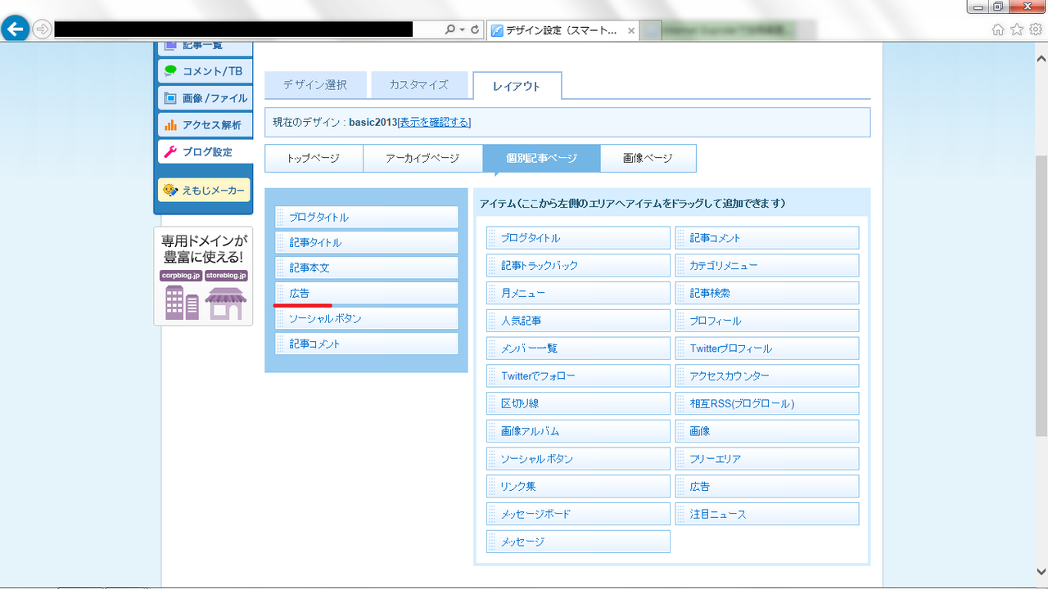The width and height of the screenshot is (1048, 589).
Task: Open the browser tools gear icon
Action: pyautogui.click(x=1036, y=29)
